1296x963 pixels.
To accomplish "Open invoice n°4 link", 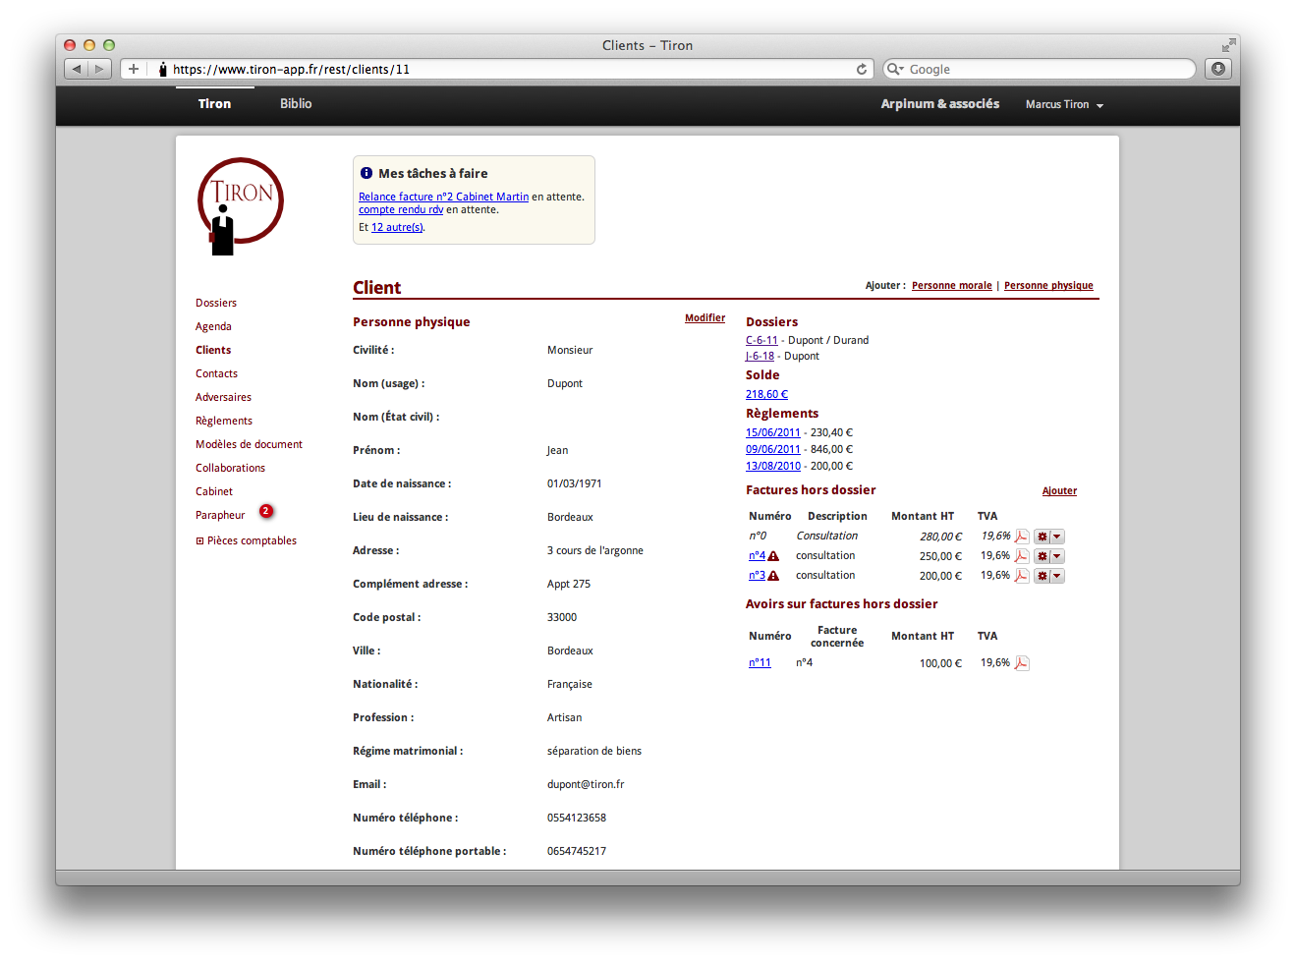I will [x=757, y=556].
